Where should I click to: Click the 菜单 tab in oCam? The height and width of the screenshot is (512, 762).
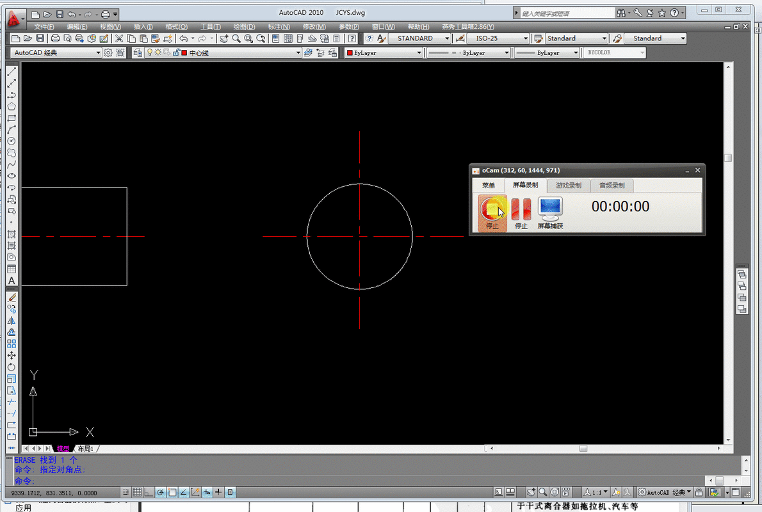tap(488, 186)
